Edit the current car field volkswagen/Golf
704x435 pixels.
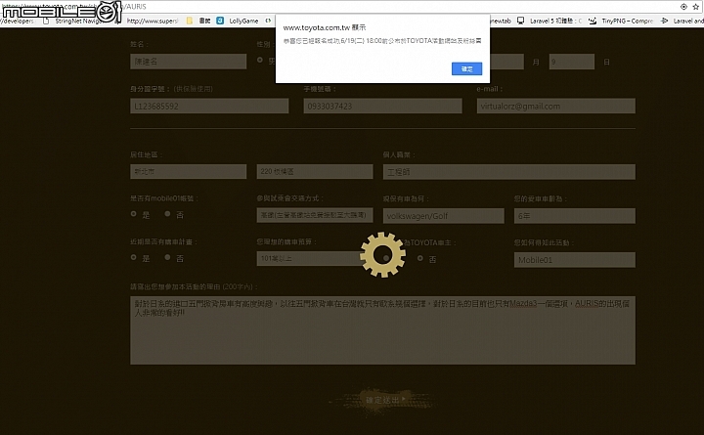[444, 216]
